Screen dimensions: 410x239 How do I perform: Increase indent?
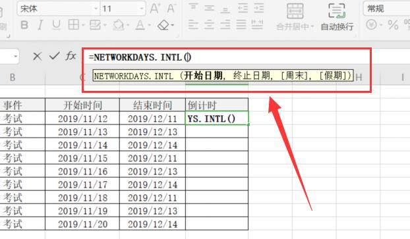coord(259,9)
